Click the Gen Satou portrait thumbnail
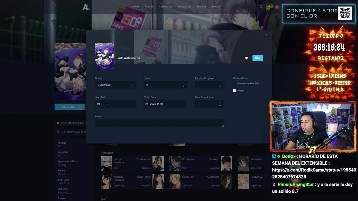Viewport: 358px width, 201px height. point(227,164)
